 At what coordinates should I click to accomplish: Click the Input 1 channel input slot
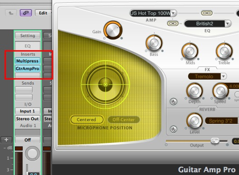click(x=28, y=111)
